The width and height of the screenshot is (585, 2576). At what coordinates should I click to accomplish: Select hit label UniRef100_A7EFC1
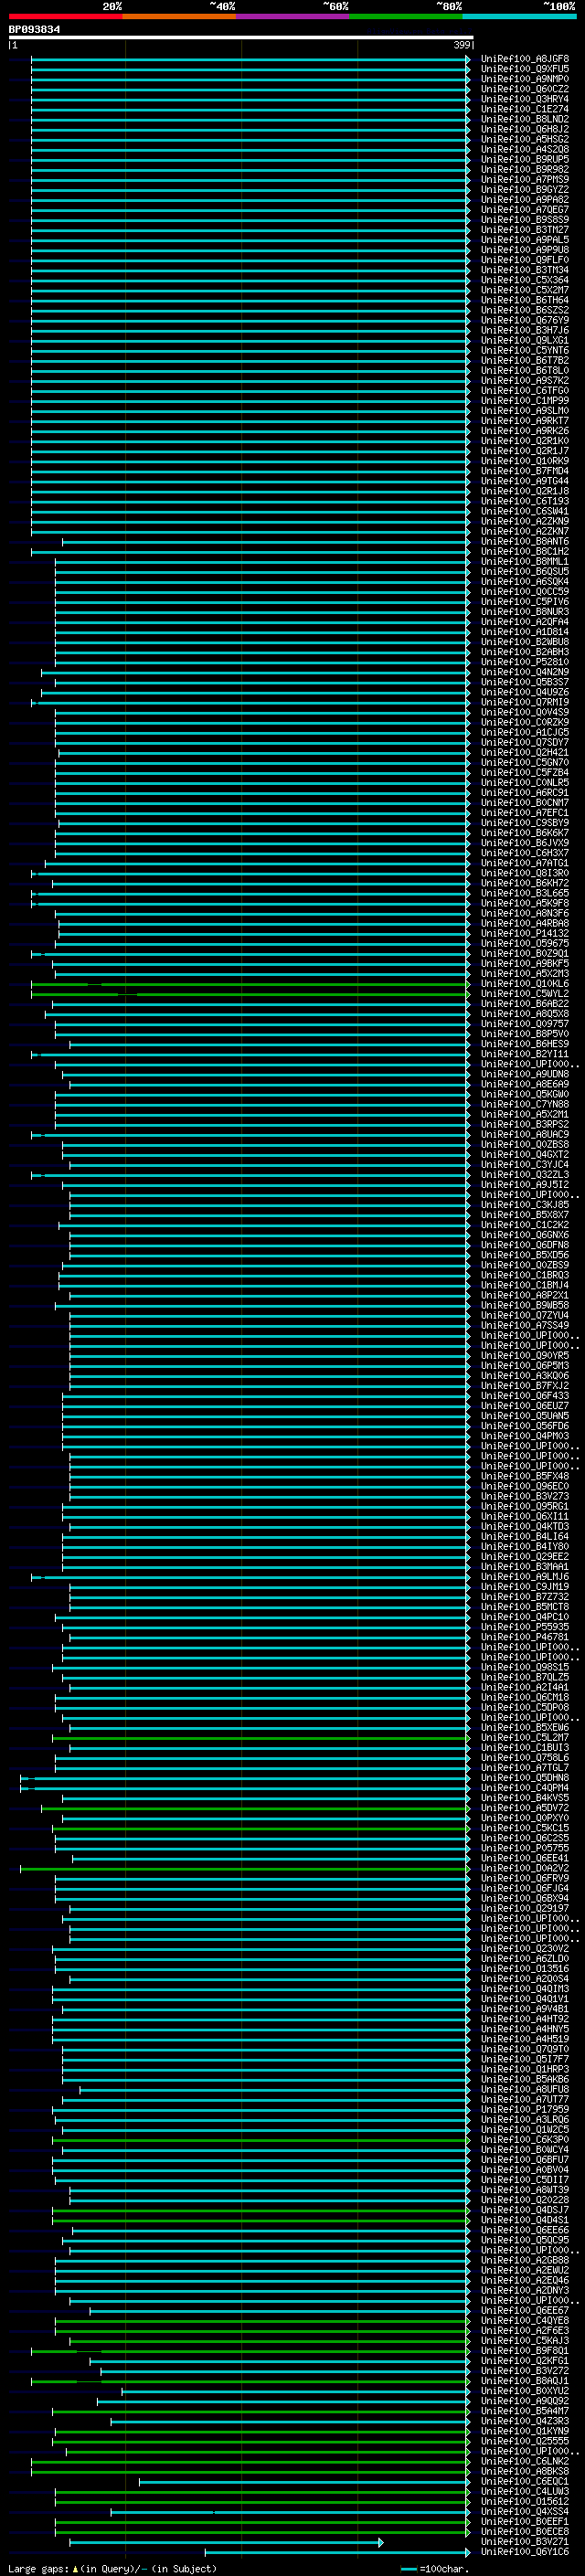(525, 813)
